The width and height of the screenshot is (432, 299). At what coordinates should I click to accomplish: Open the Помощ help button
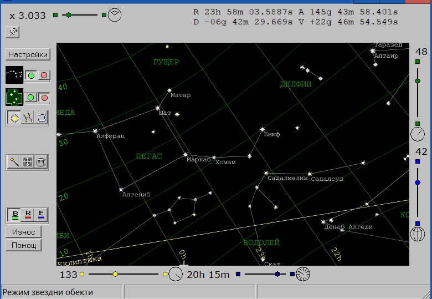pos(23,245)
